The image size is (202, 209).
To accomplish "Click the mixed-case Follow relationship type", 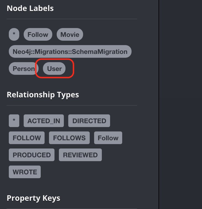I will [x=108, y=138].
